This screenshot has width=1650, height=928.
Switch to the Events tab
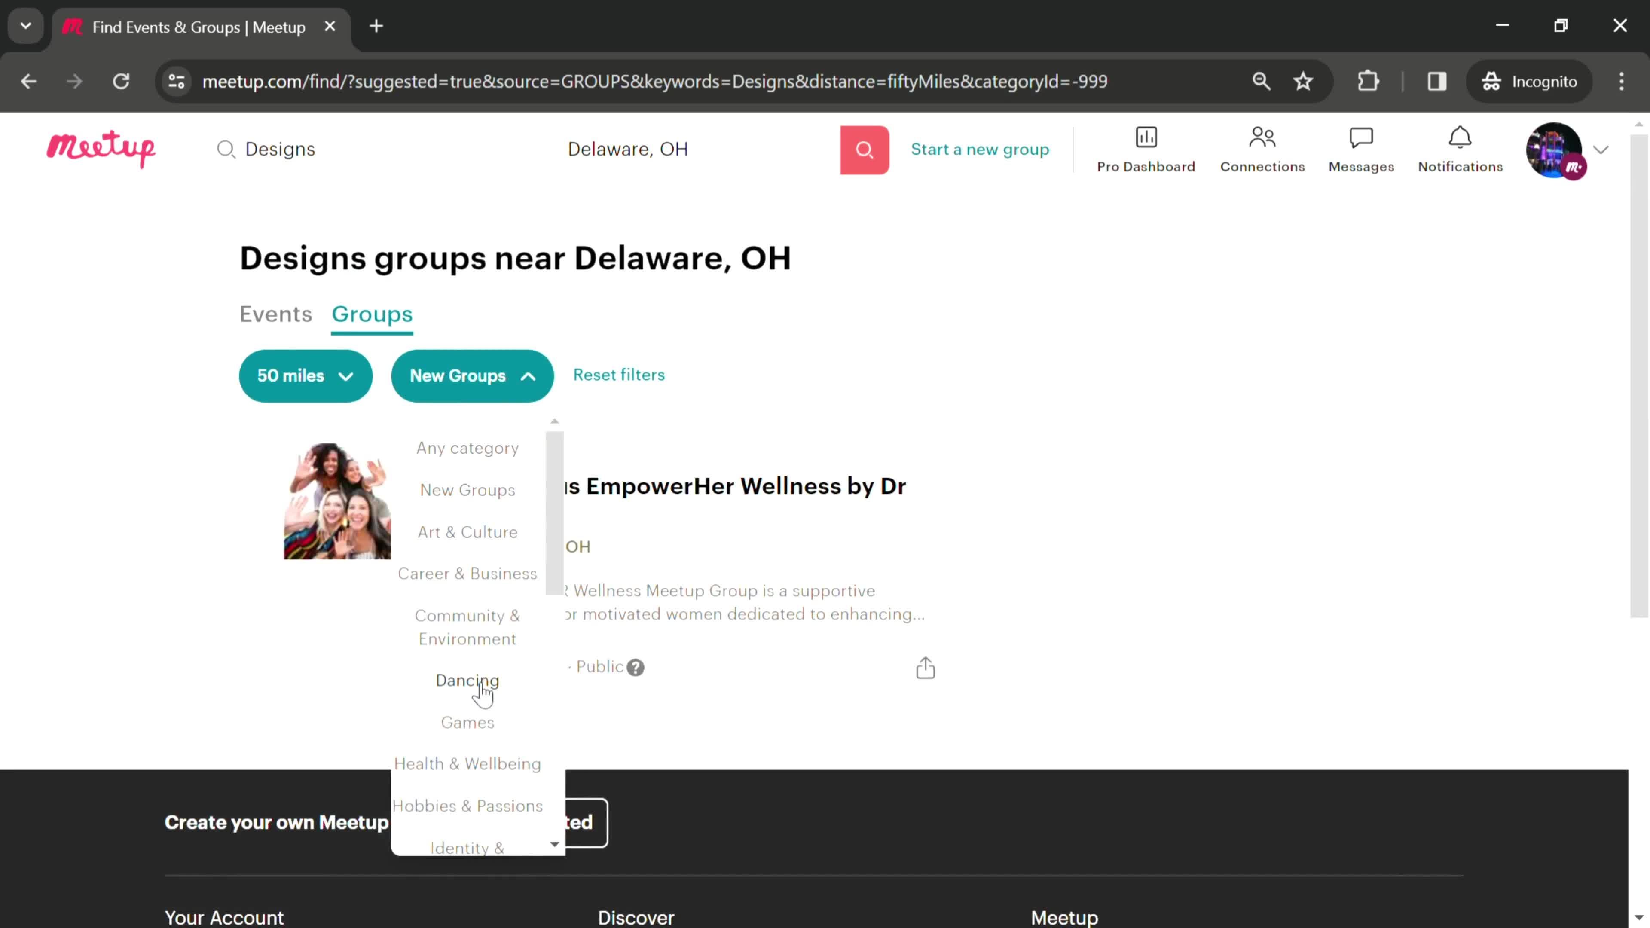click(275, 314)
